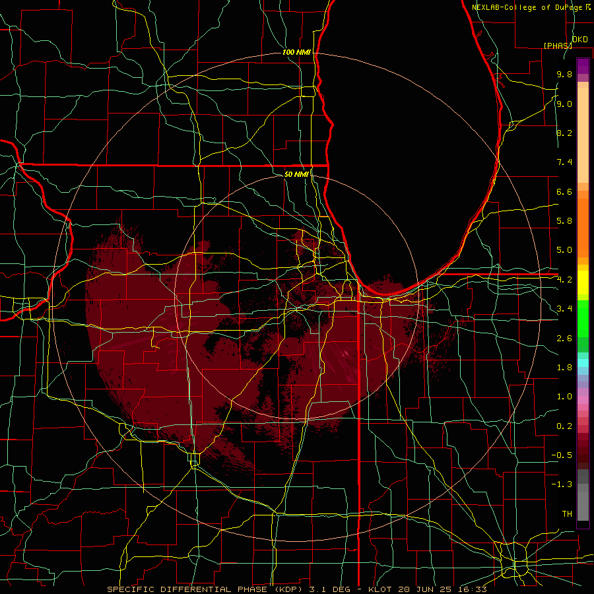Click the 4.2 value on the color scale
This screenshot has height=594, width=594.
click(564, 280)
